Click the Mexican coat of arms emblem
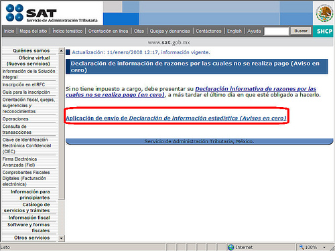Screen dimensions: 335x251 pyautogui.click(x=324, y=13)
